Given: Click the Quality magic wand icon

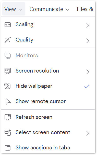Looking at the screenshot, I should point(8,40).
